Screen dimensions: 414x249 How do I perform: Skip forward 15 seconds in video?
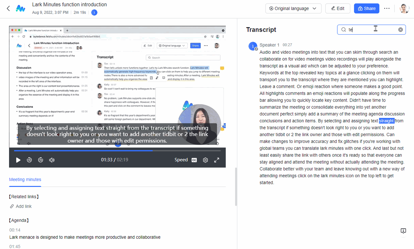pyautogui.click(x=41, y=160)
